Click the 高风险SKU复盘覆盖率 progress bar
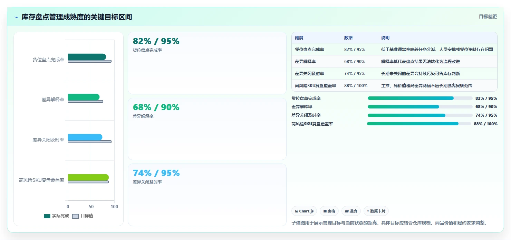This screenshot has width=511, height=240. pos(419,124)
